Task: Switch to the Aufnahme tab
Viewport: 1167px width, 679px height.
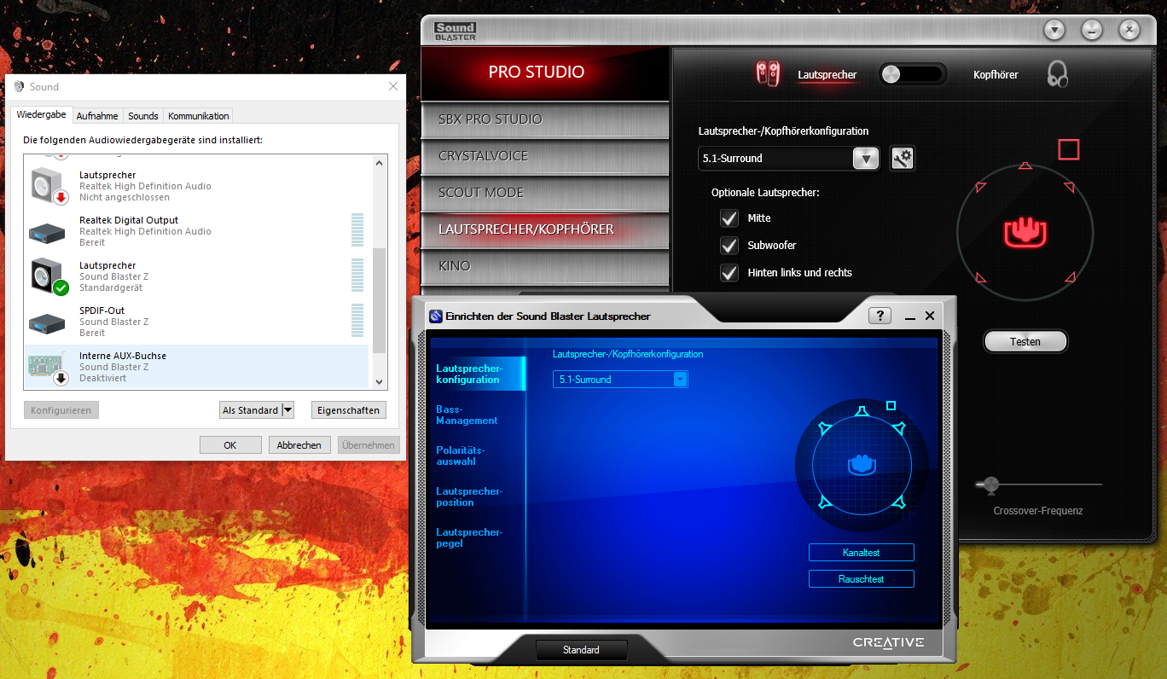Action: [97, 116]
